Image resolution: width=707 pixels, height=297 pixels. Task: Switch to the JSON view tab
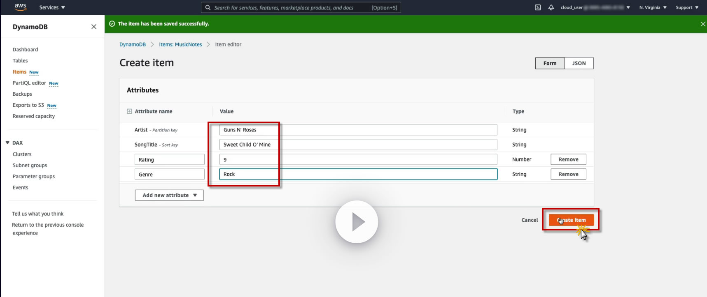tap(579, 63)
